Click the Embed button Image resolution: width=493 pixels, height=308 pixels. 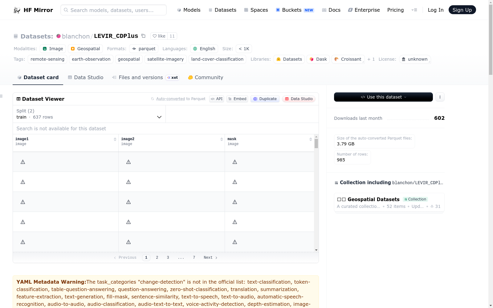(x=237, y=99)
